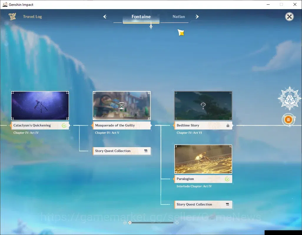Image resolution: width=302 pixels, height=235 pixels.
Task: Close the Travel Log with X button
Action: coord(289,17)
